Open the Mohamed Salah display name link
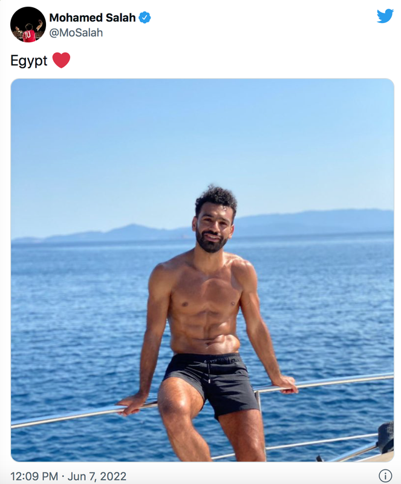 click(x=93, y=18)
